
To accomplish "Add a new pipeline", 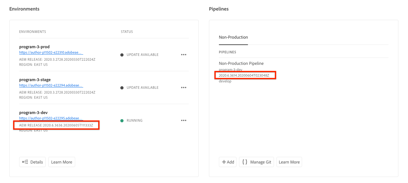I will (228, 162).
